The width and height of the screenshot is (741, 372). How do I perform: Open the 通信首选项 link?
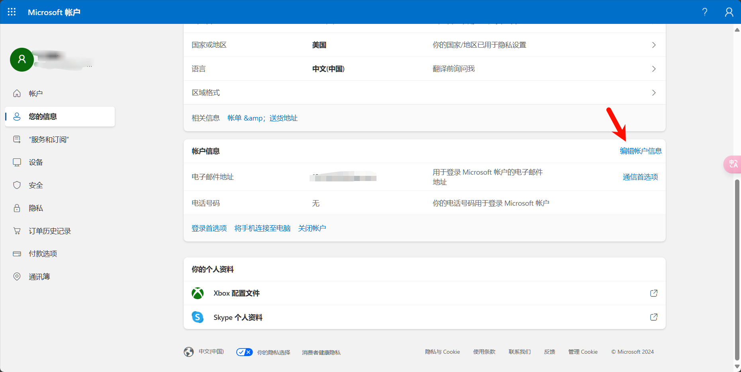click(640, 177)
